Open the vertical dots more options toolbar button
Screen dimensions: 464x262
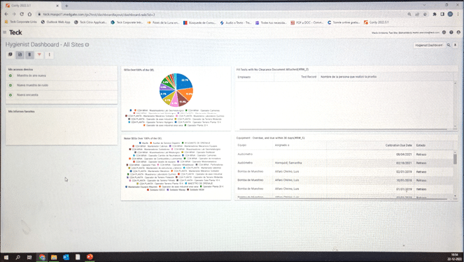click(x=50, y=54)
